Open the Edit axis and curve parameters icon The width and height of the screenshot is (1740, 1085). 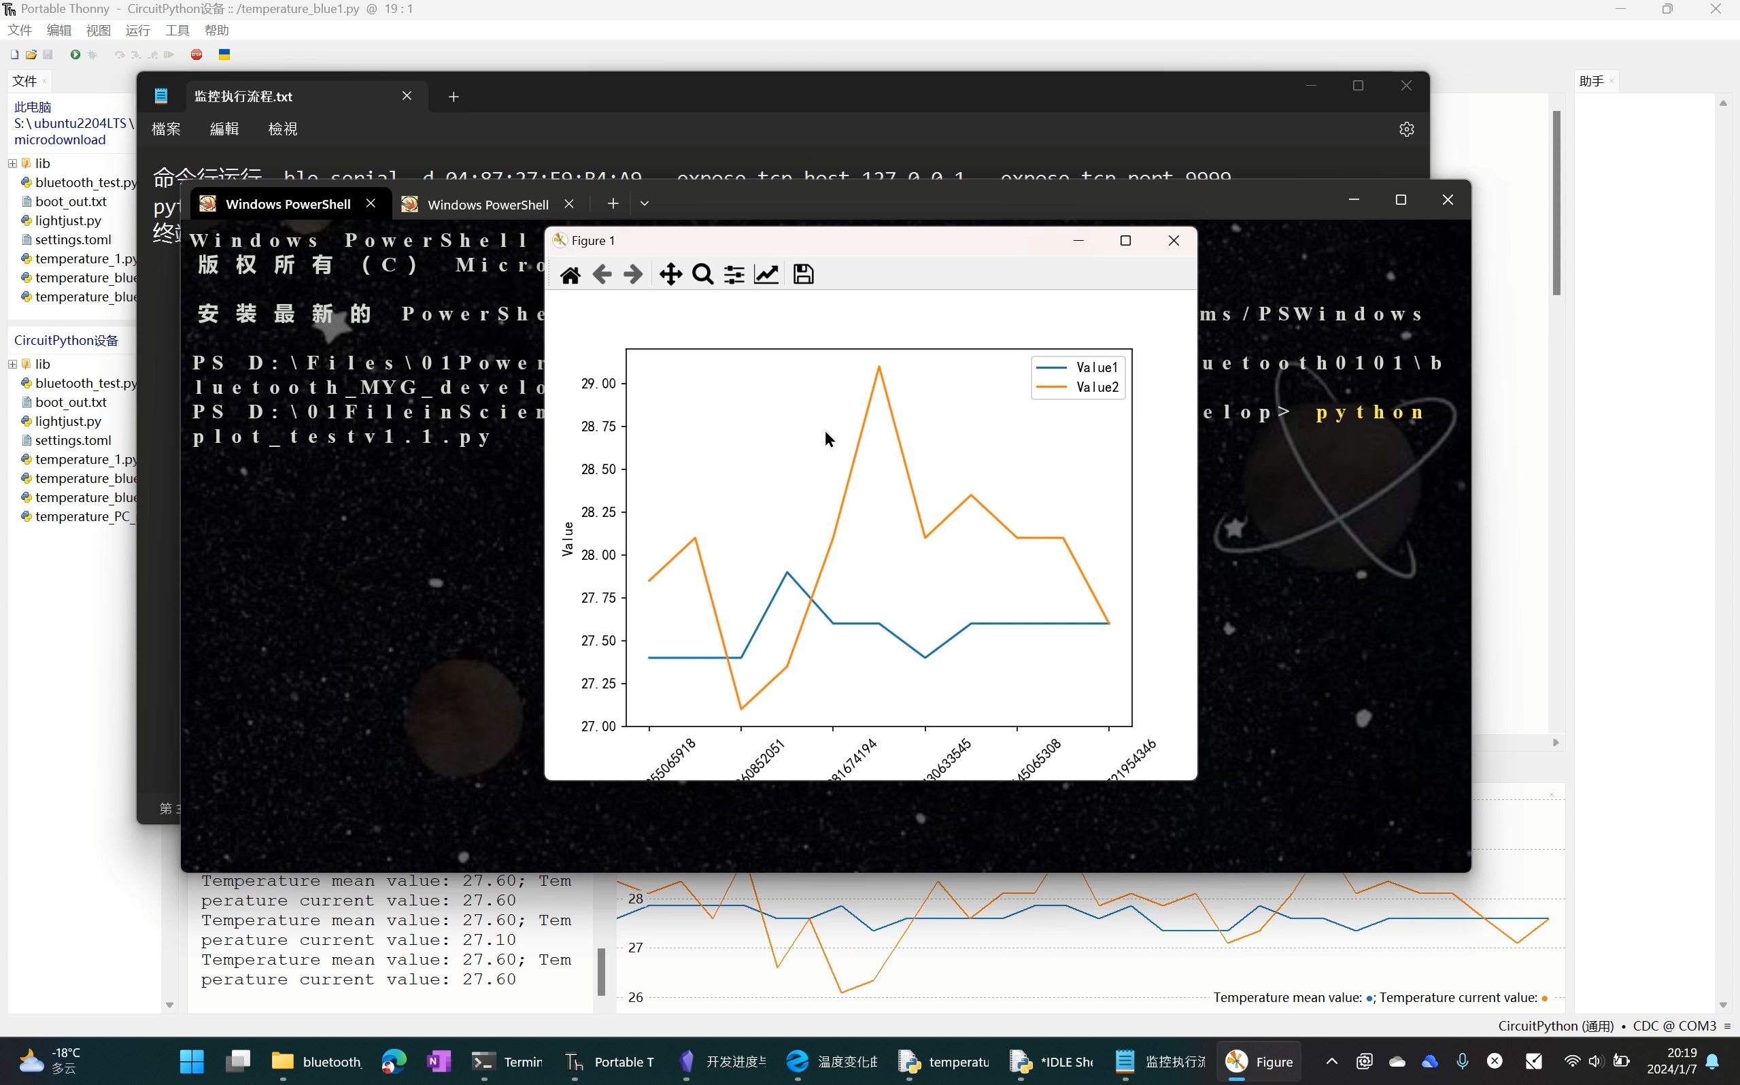click(x=766, y=275)
